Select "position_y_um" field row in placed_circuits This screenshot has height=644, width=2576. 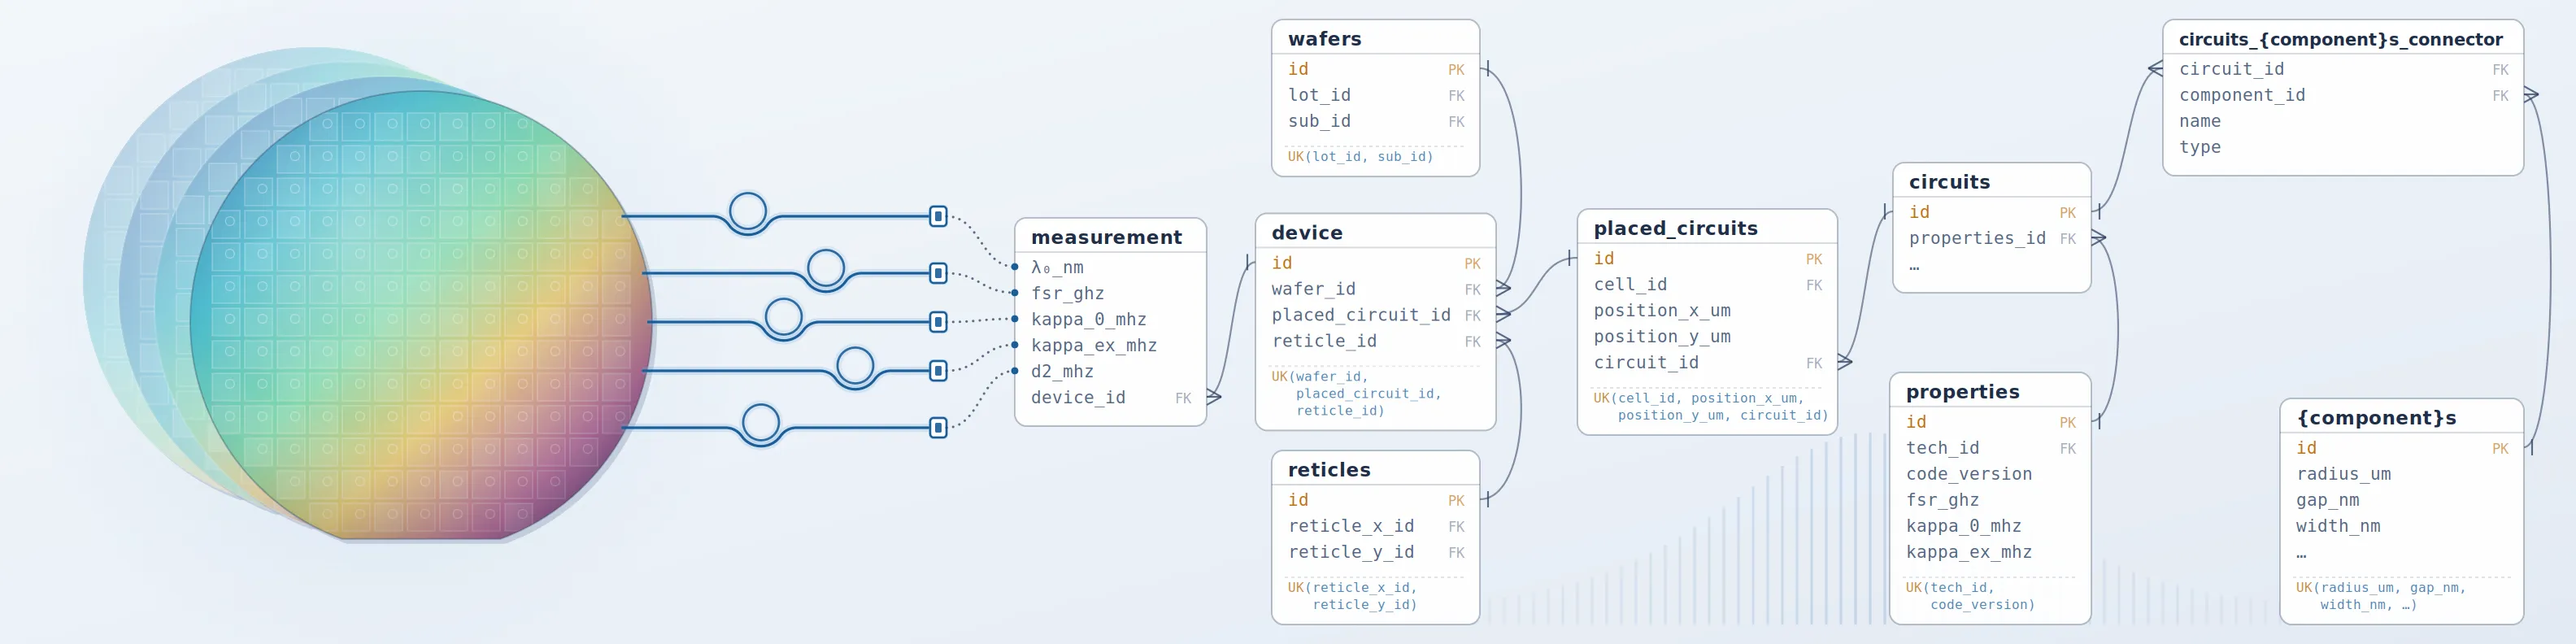pyautogui.click(x=1707, y=337)
